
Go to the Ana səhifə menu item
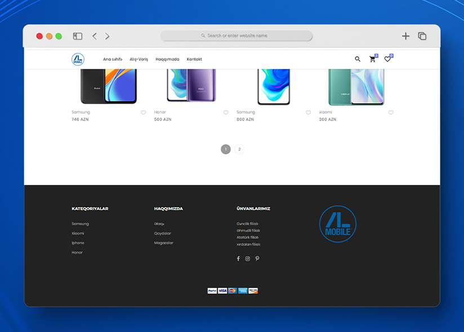coord(113,59)
